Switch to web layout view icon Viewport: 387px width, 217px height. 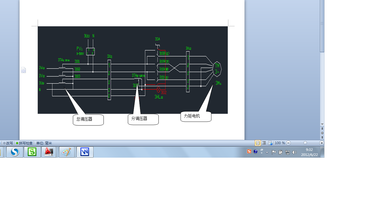click(270, 143)
